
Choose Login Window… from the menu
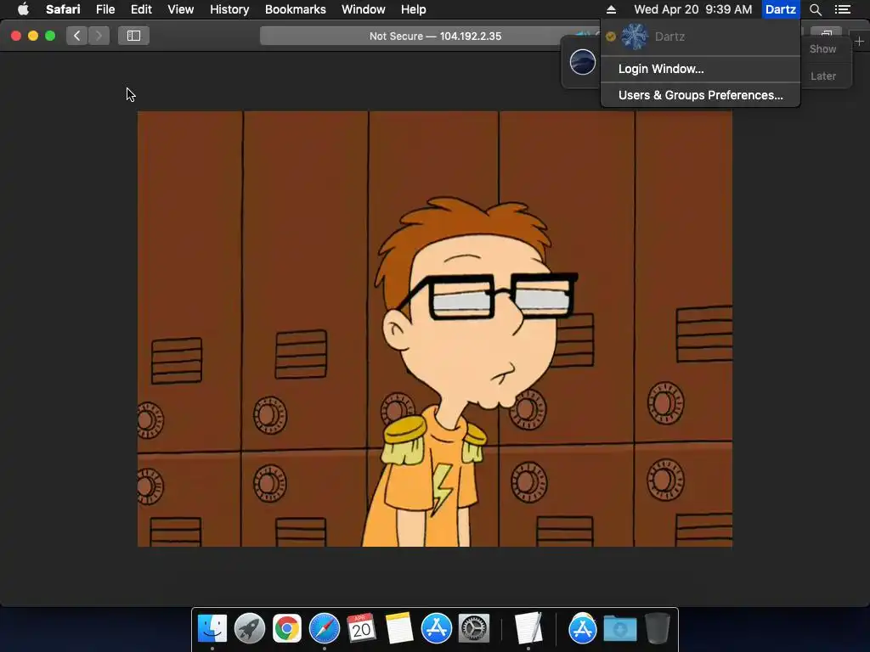tap(700, 69)
